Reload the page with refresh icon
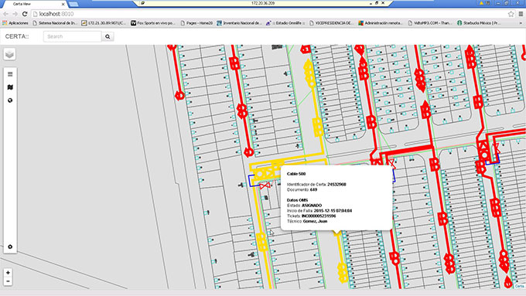This screenshot has width=526, height=296. coord(25,14)
